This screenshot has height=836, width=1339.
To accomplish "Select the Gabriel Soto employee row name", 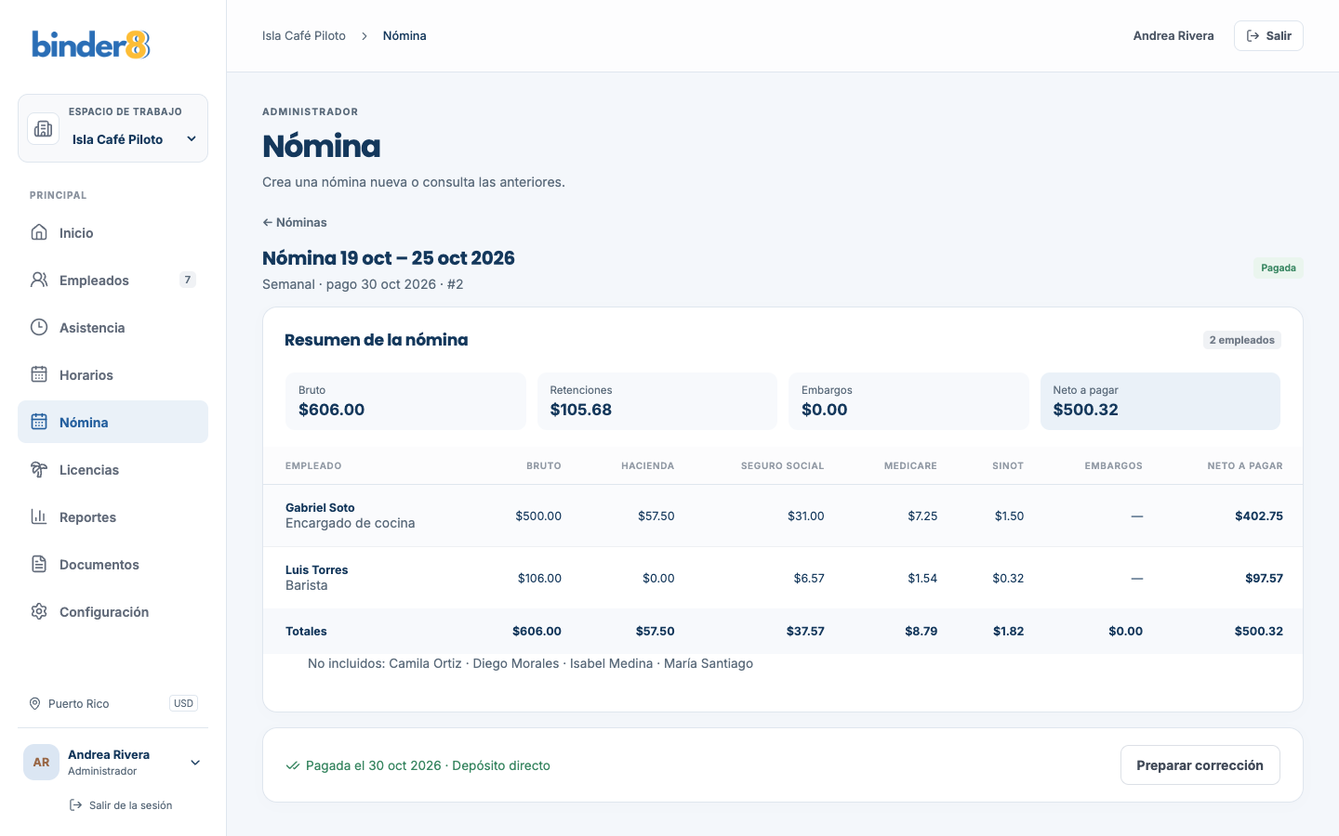I will [320, 508].
